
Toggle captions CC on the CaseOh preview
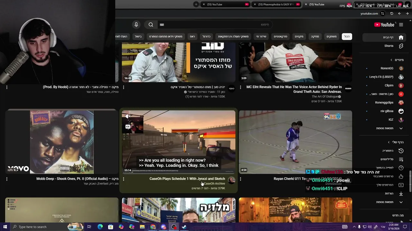click(128, 127)
